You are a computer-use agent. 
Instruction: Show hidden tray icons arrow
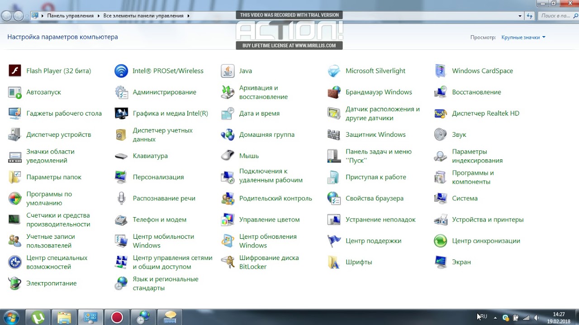tap(495, 317)
